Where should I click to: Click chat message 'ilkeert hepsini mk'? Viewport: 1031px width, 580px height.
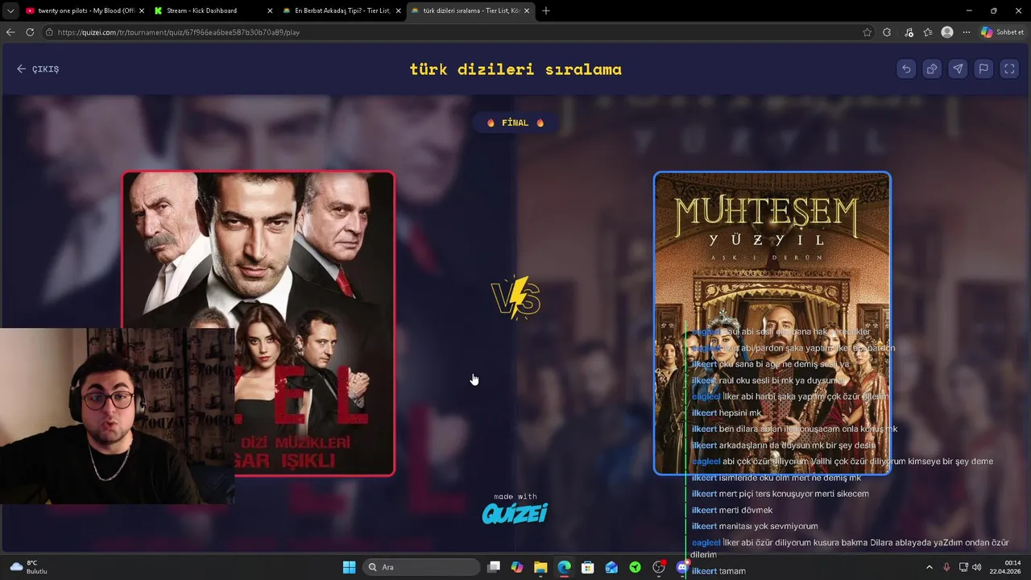point(727,413)
